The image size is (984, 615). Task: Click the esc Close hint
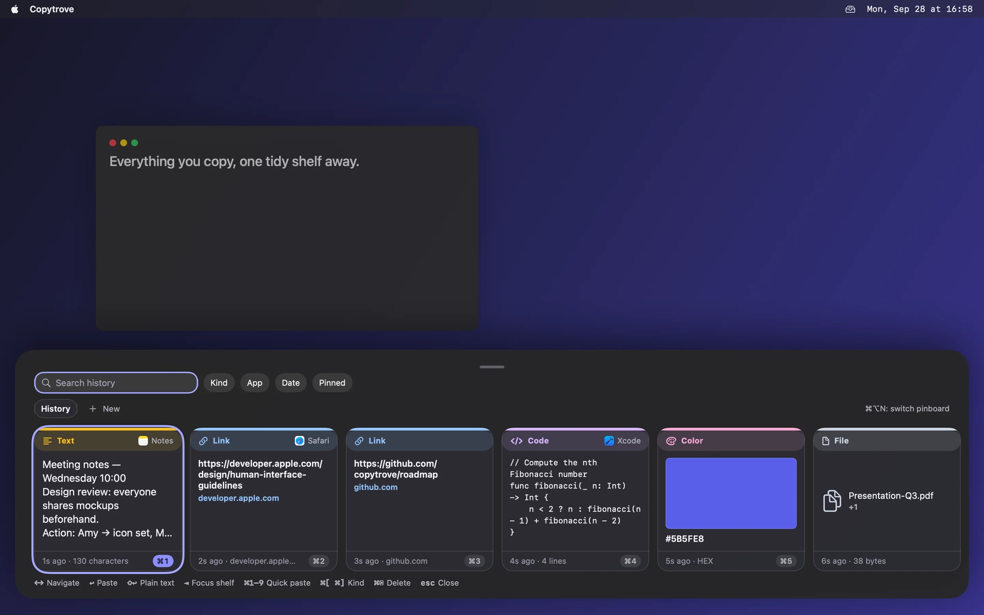(439, 583)
